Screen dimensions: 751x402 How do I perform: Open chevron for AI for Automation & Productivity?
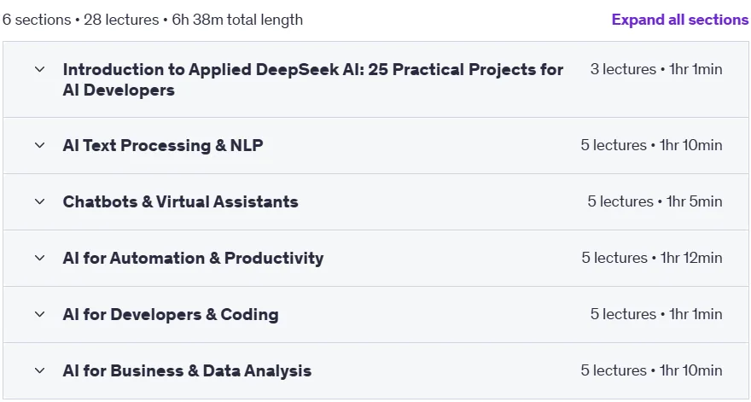pos(40,258)
